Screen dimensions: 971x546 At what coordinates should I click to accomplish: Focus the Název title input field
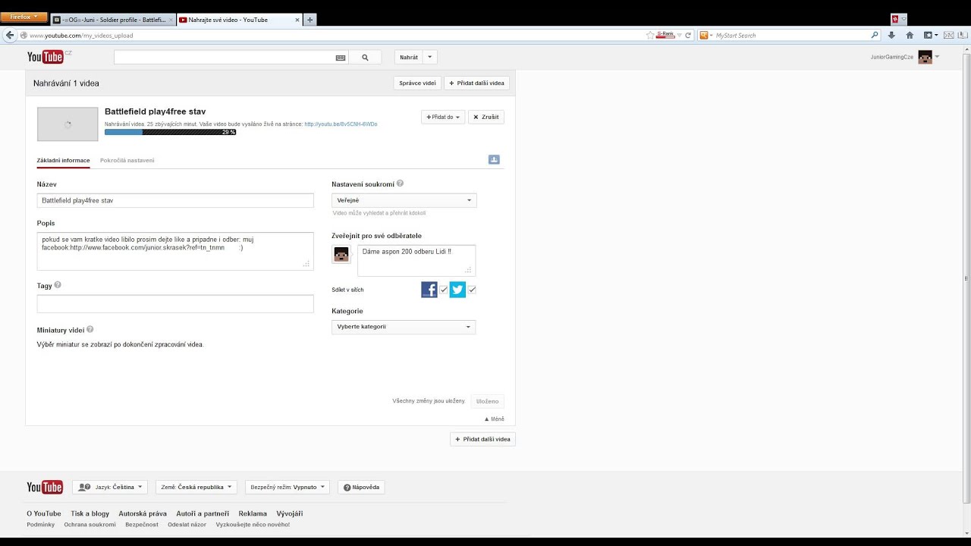coord(175,200)
